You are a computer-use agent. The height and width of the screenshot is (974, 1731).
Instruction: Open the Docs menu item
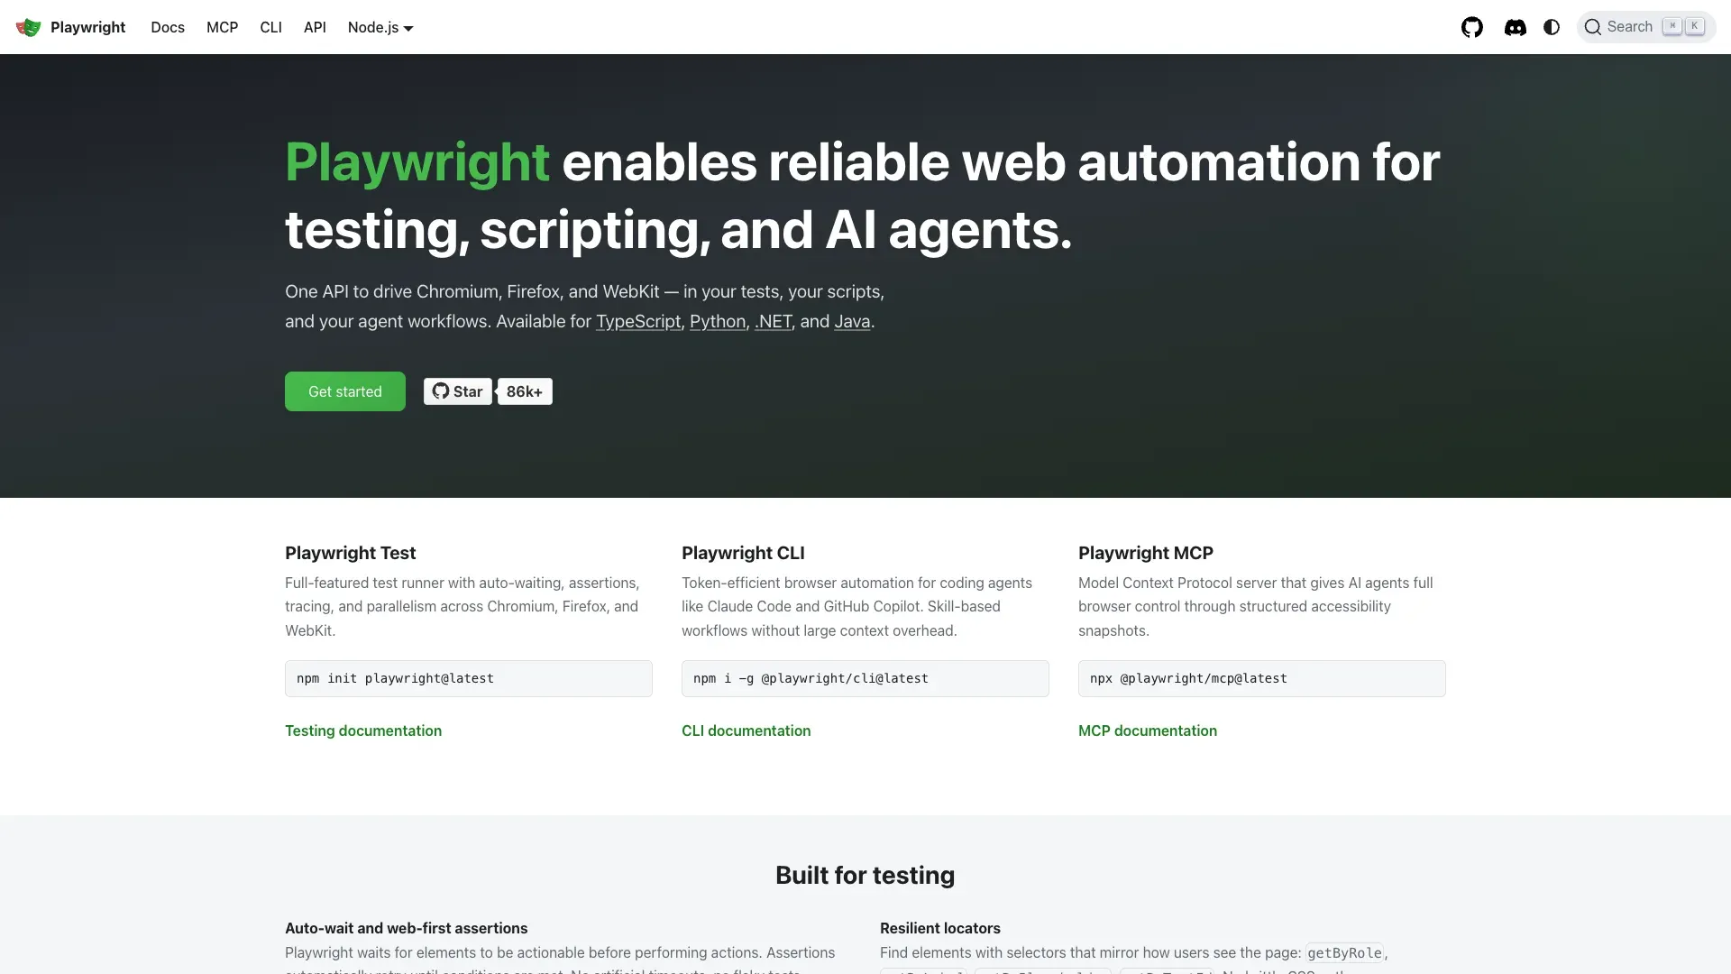pos(168,27)
